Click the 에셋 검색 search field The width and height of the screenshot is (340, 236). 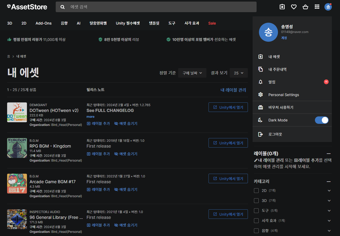pos(156,7)
